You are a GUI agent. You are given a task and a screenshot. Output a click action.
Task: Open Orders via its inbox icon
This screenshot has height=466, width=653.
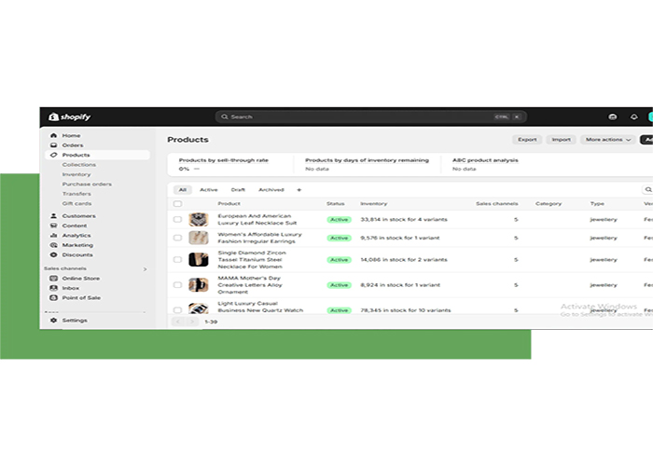point(53,145)
